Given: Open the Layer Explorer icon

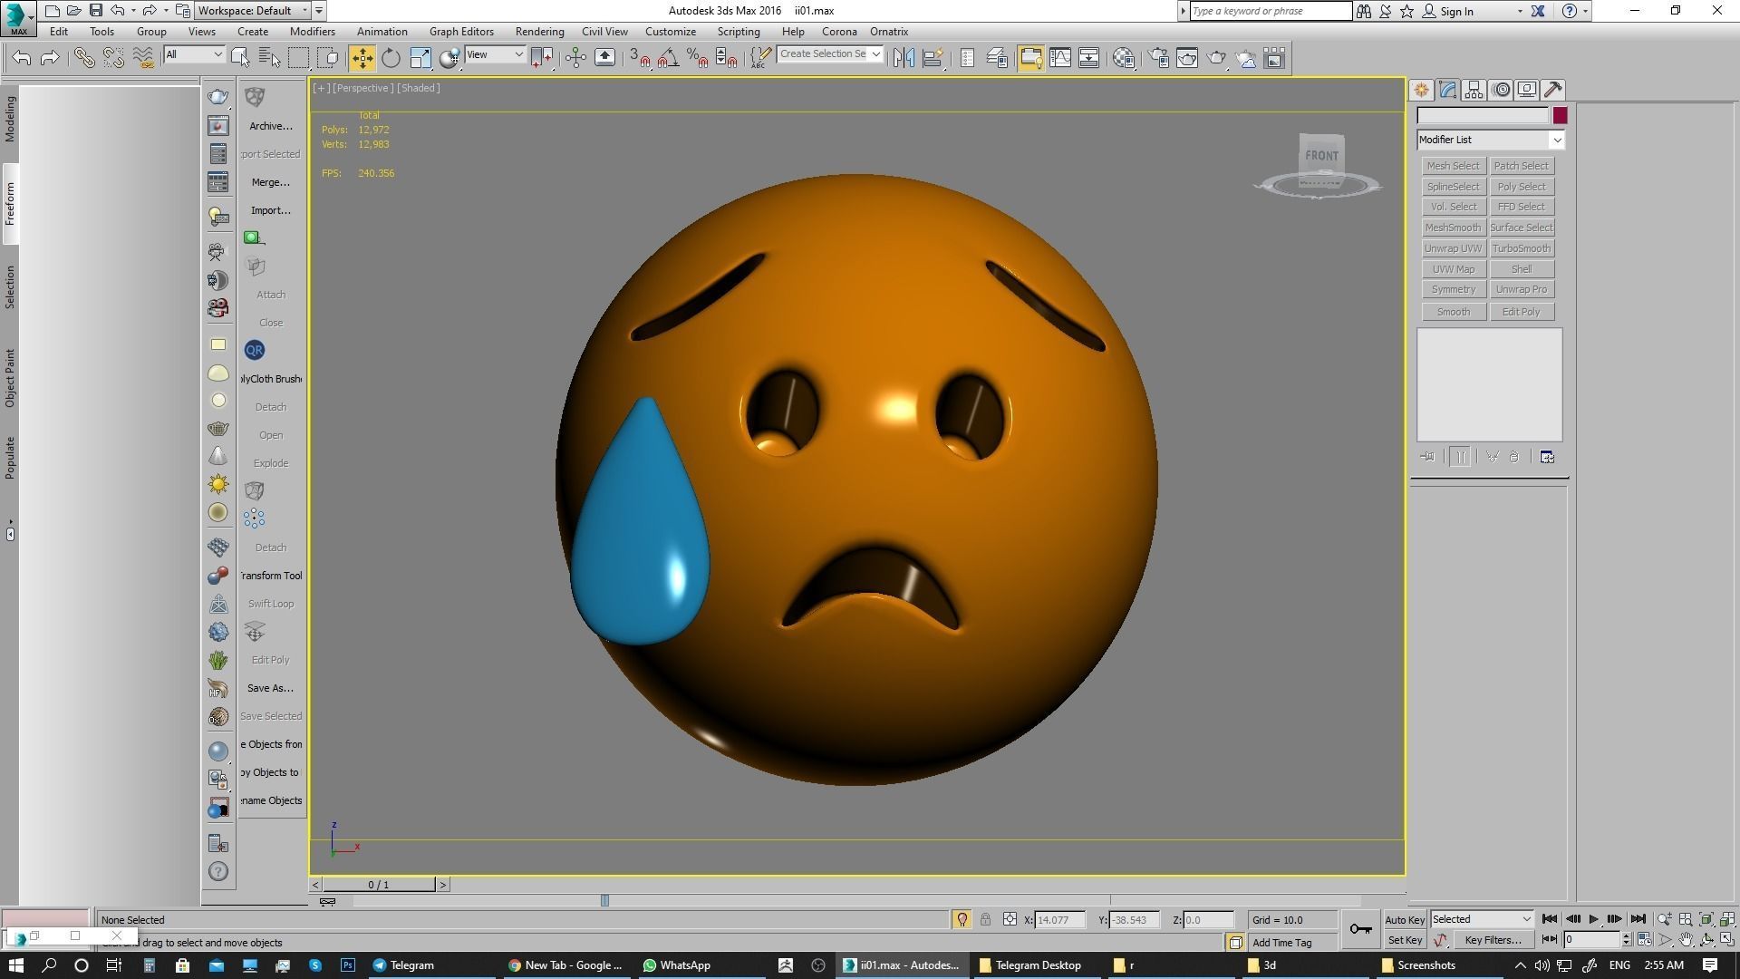Looking at the screenshot, I should [997, 58].
